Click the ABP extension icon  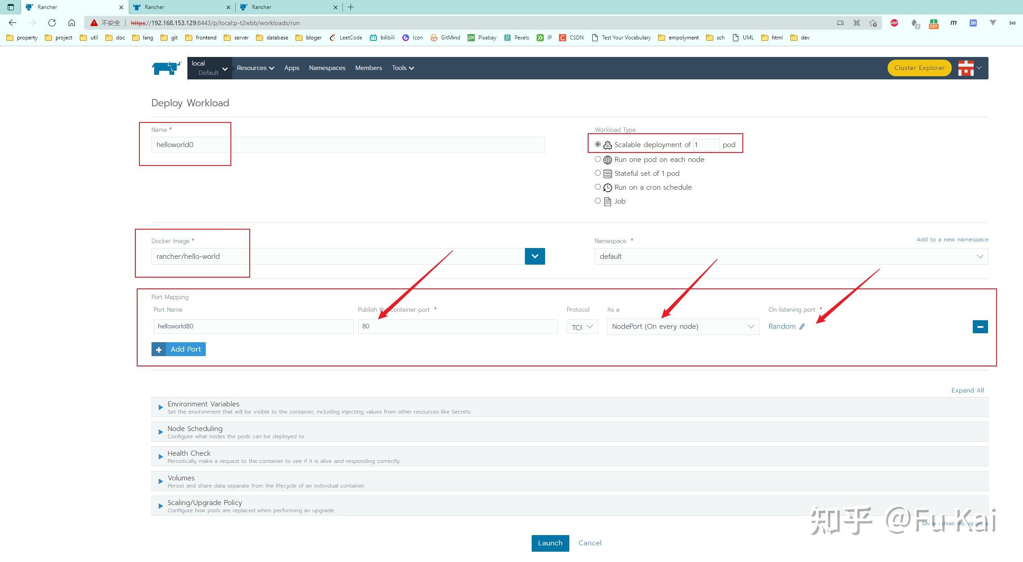click(x=894, y=23)
